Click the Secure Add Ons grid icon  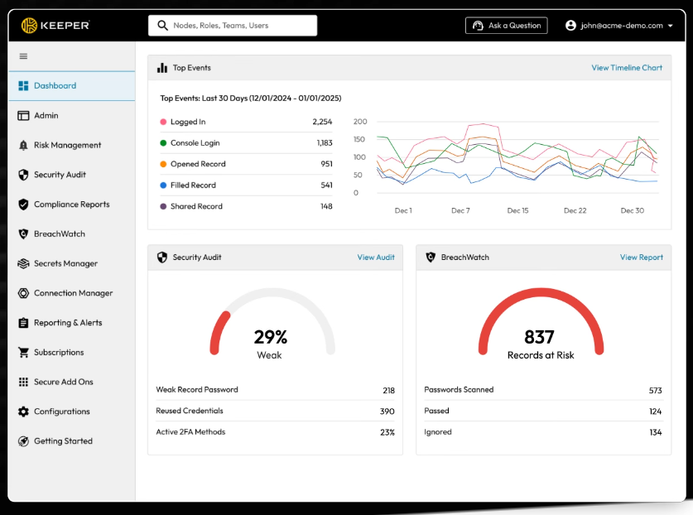tap(23, 382)
